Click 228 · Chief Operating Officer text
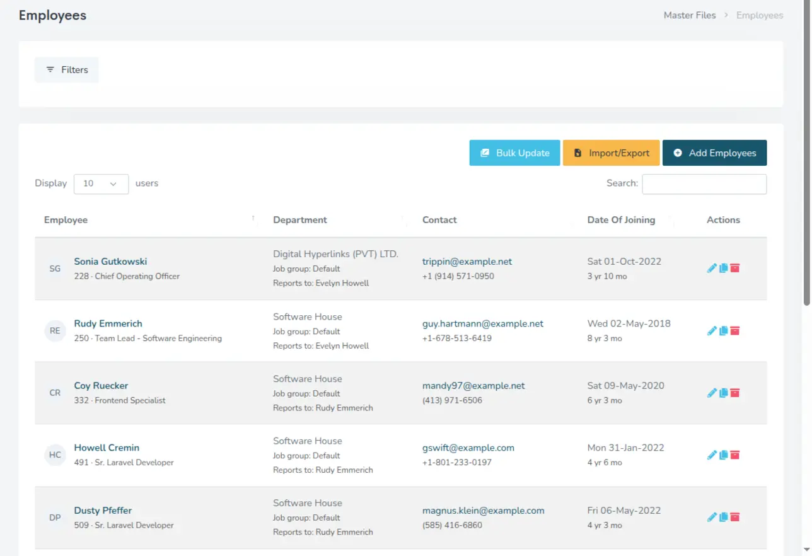The height and width of the screenshot is (556, 812). tap(127, 276)
